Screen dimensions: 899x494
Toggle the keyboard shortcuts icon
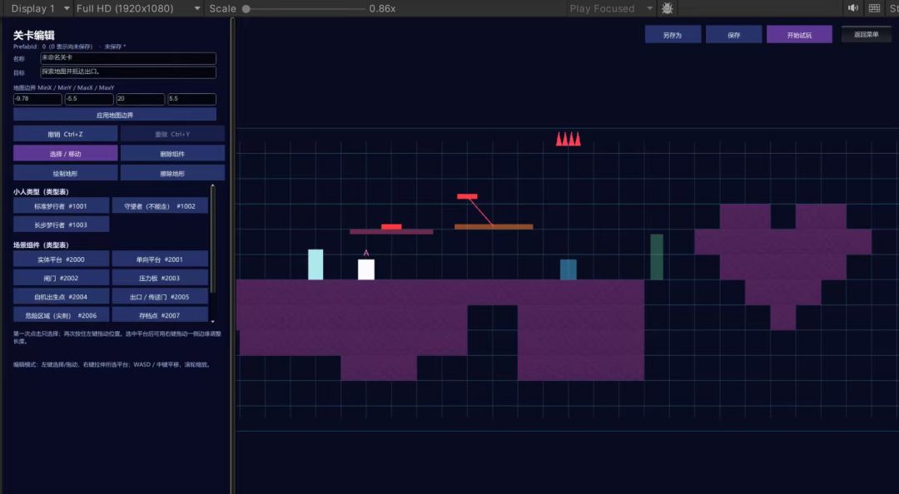point(874,8)
